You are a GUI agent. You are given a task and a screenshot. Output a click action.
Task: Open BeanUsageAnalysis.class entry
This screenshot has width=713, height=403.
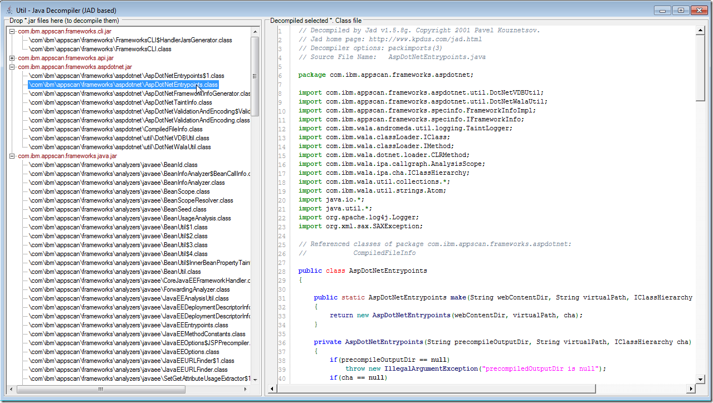130,218
